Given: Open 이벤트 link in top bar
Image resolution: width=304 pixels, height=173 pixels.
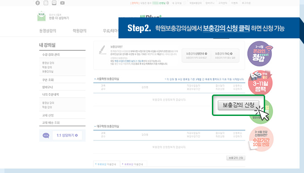Looking at the screenshot, I should 234,3.
